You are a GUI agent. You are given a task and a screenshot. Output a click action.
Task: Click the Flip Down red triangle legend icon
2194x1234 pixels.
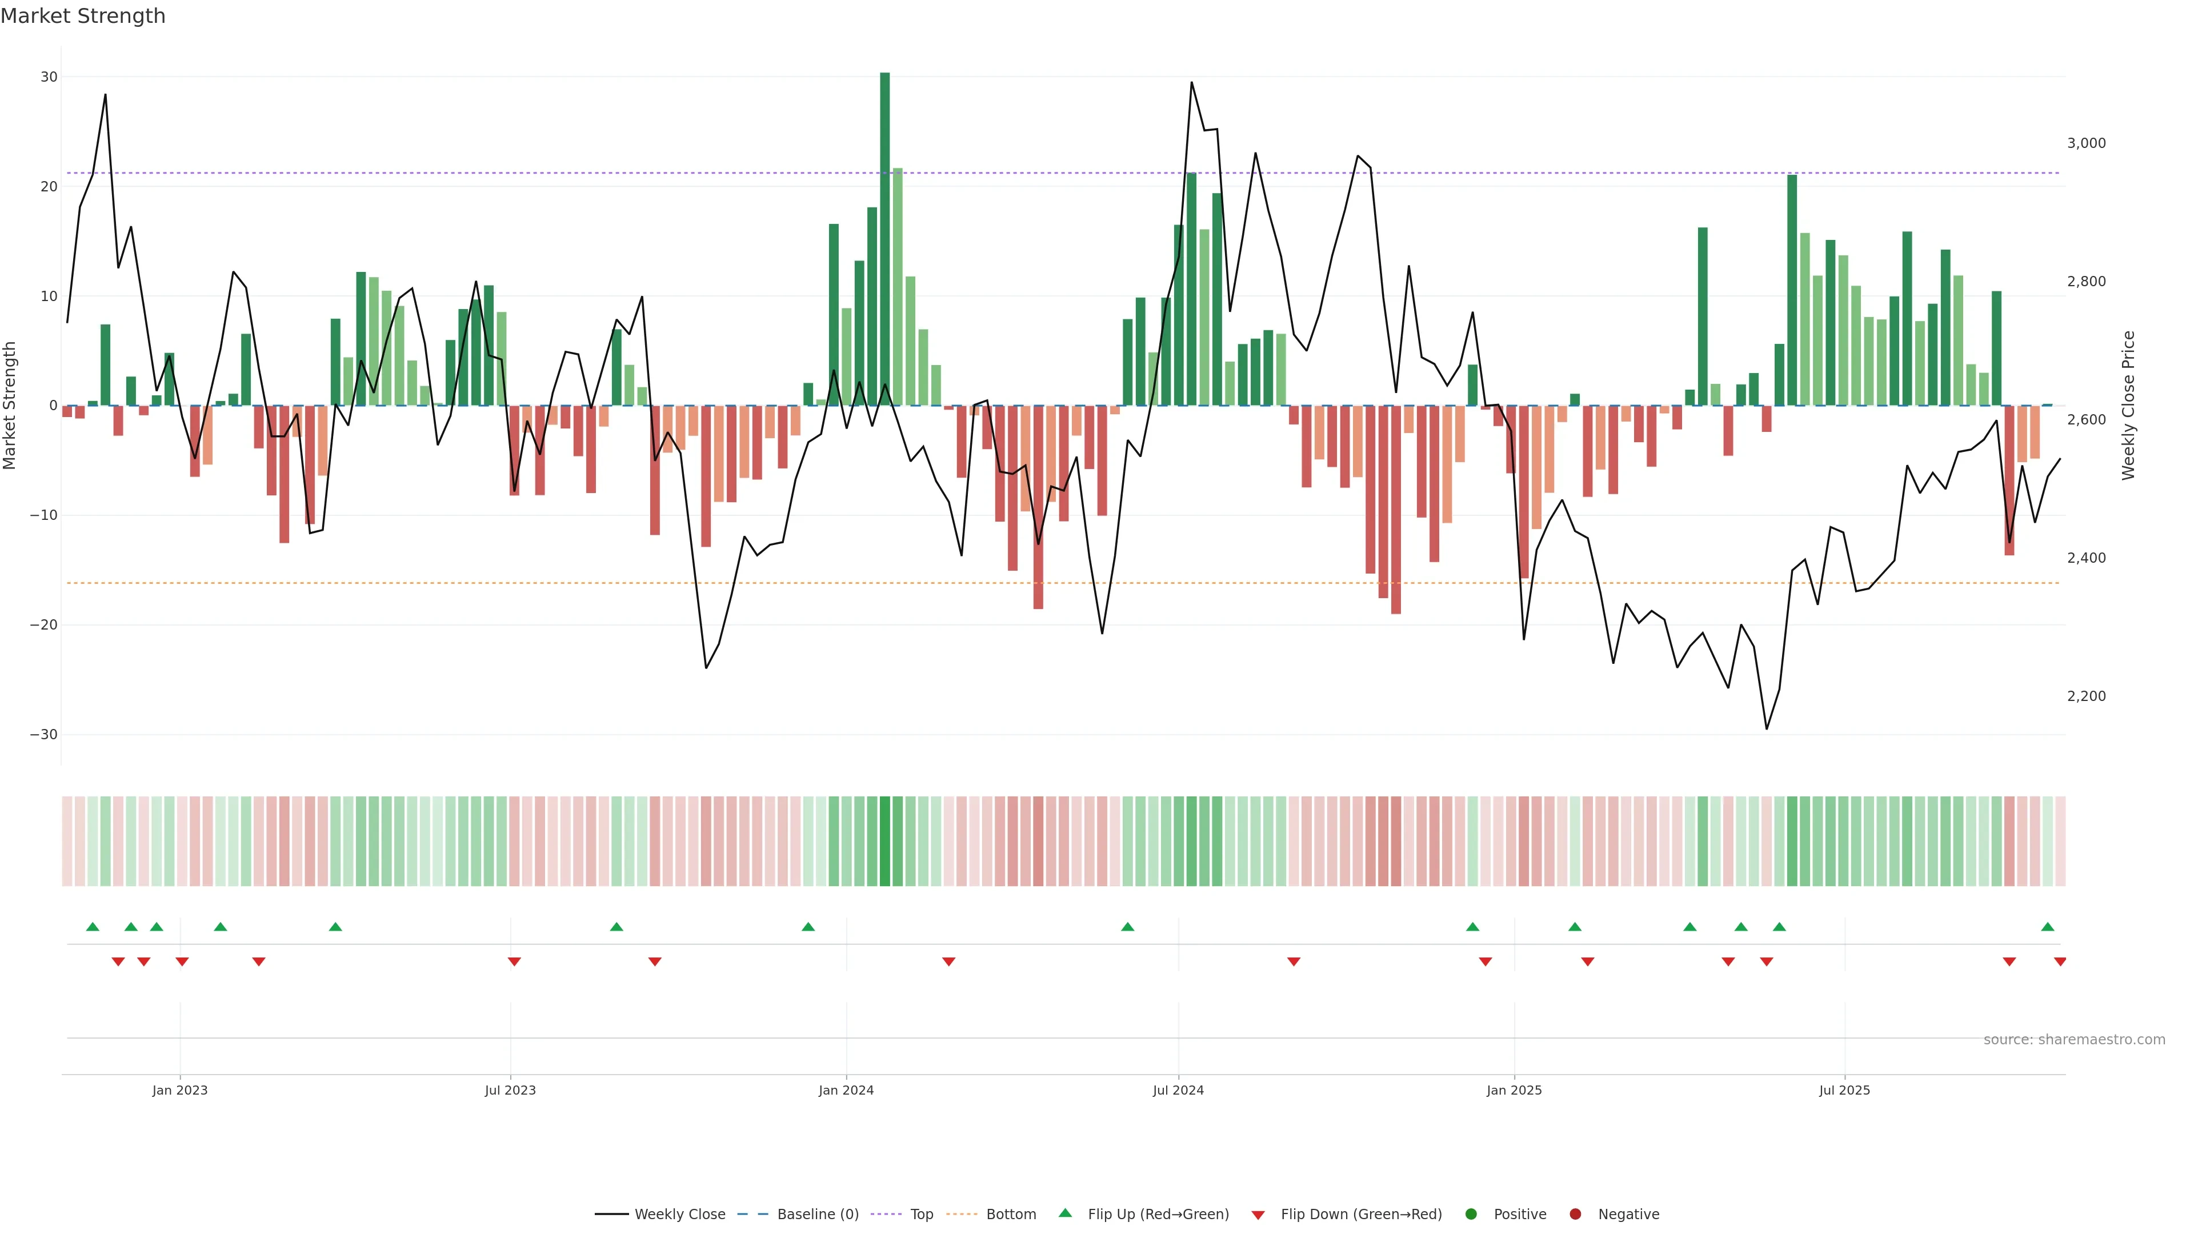click(x=1258, y=1215)
